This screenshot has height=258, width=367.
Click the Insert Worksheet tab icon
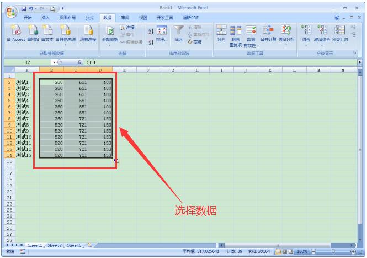(x=90, y=245)
